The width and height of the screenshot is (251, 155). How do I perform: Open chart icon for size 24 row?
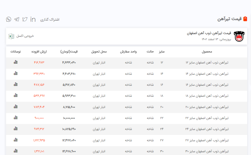(16, 129)
